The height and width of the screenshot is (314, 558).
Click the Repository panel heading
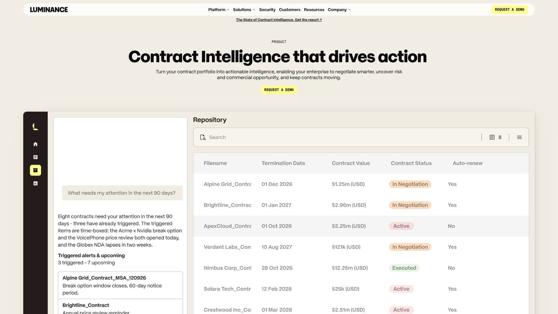[210, 119]
